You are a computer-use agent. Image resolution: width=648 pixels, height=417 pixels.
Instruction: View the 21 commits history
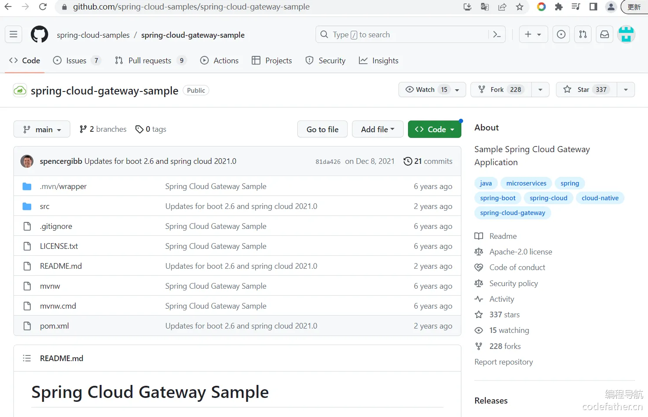pyautogui.click(x=428, y=161)
